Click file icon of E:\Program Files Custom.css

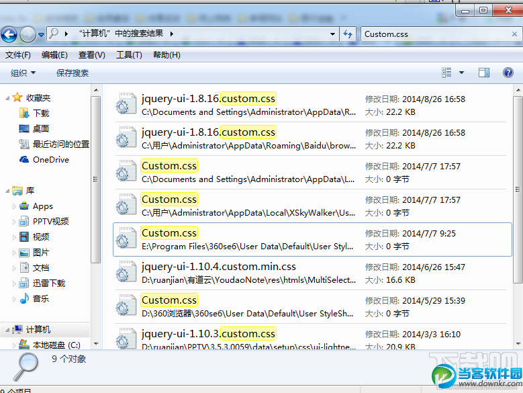pyautogui.click(x=126, y=238)
